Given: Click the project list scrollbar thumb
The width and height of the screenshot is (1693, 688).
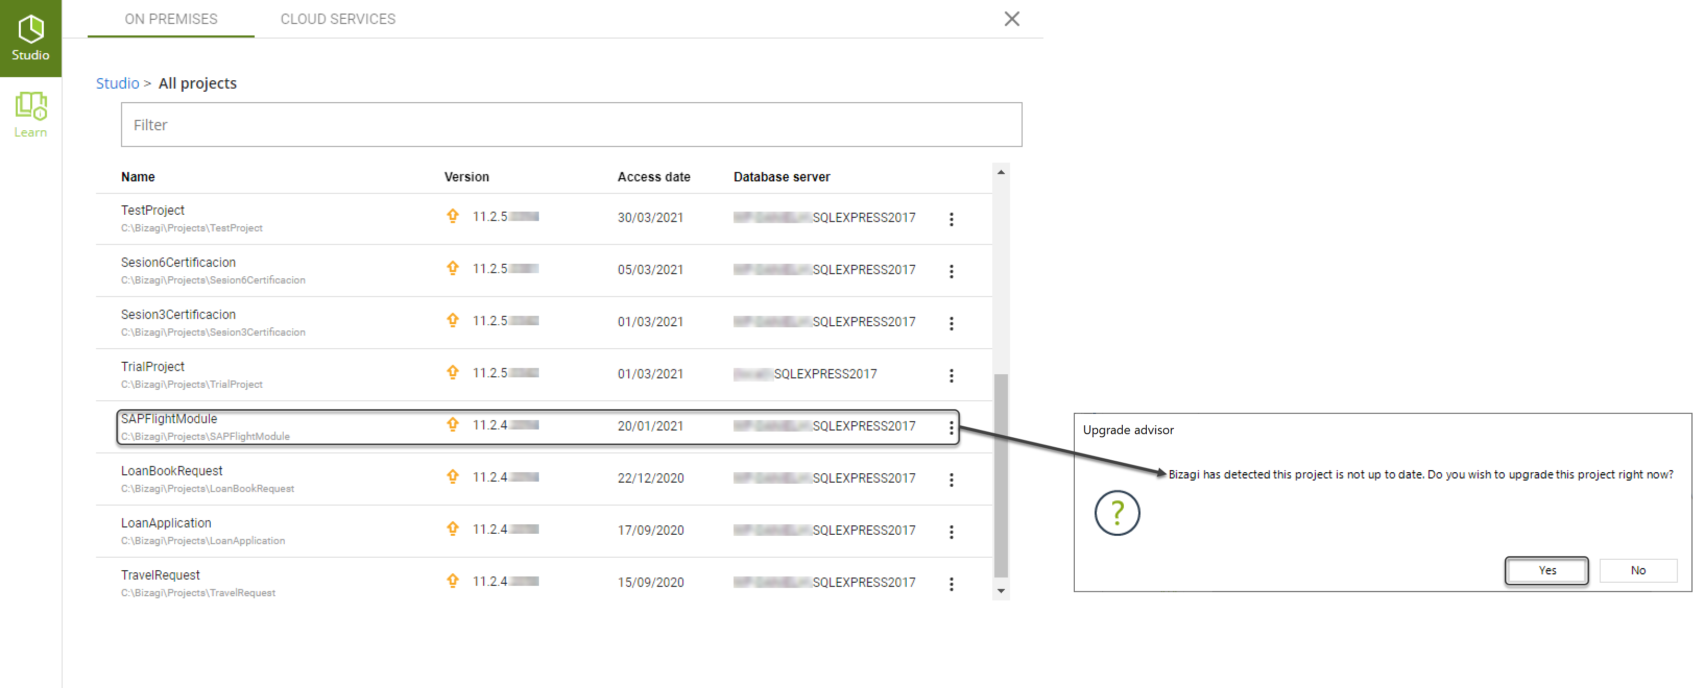Looking at the screenshot, I should 1000,475.
